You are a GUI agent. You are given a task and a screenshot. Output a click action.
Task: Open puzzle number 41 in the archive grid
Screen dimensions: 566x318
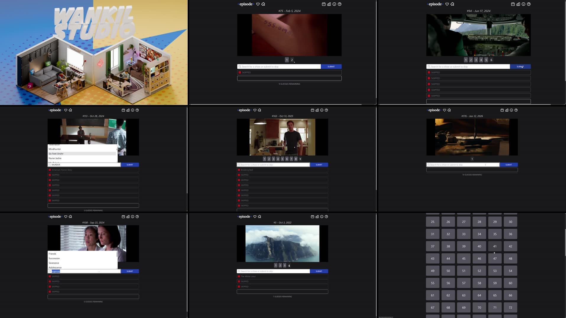click(494, 246)
